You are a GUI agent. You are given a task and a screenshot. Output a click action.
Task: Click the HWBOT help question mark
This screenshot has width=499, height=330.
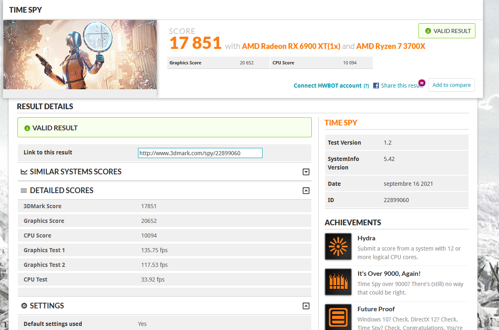click(366, 86)
